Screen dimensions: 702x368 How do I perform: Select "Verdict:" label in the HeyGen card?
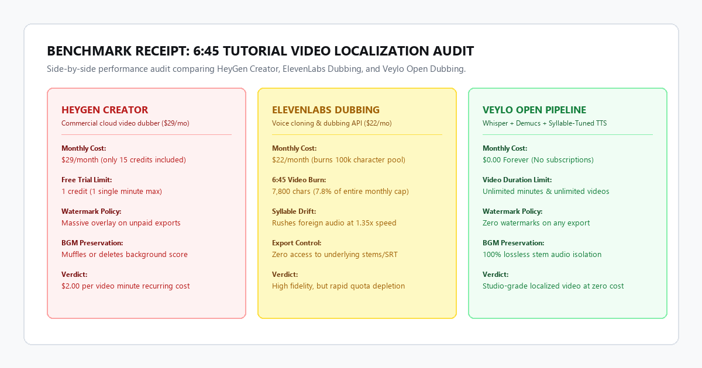coord(74,275)
